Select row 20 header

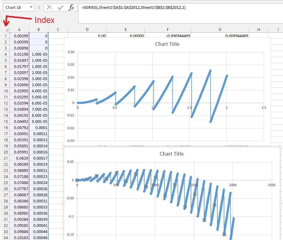(6, 152)
